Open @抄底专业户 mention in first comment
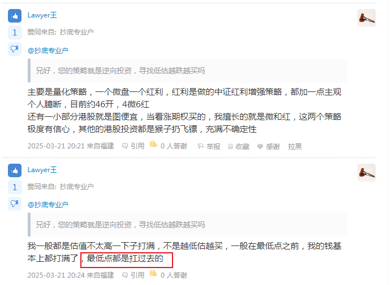This screenshot has height=285, width=392. coord(48,50)
